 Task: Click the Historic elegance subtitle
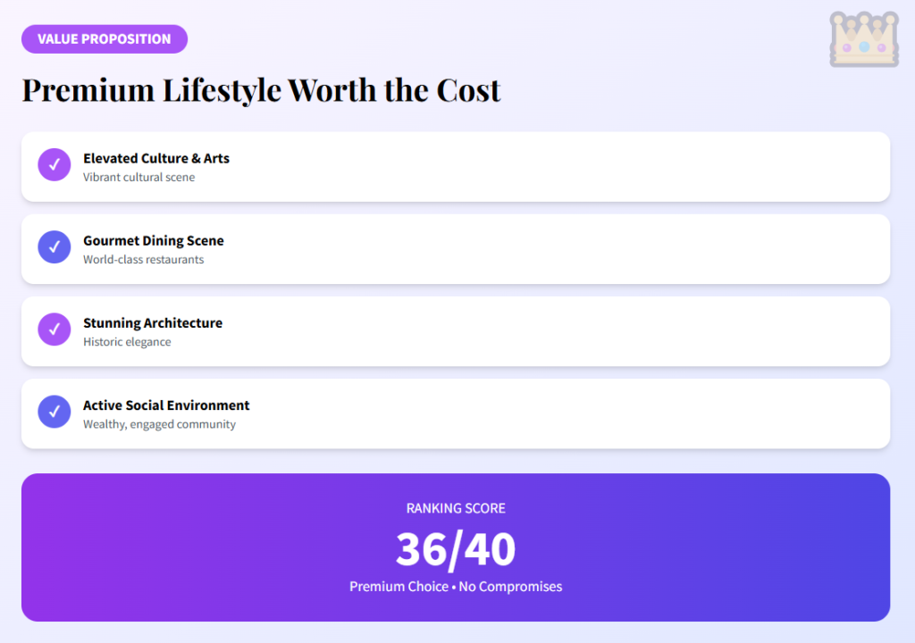(x=127, y=342)
